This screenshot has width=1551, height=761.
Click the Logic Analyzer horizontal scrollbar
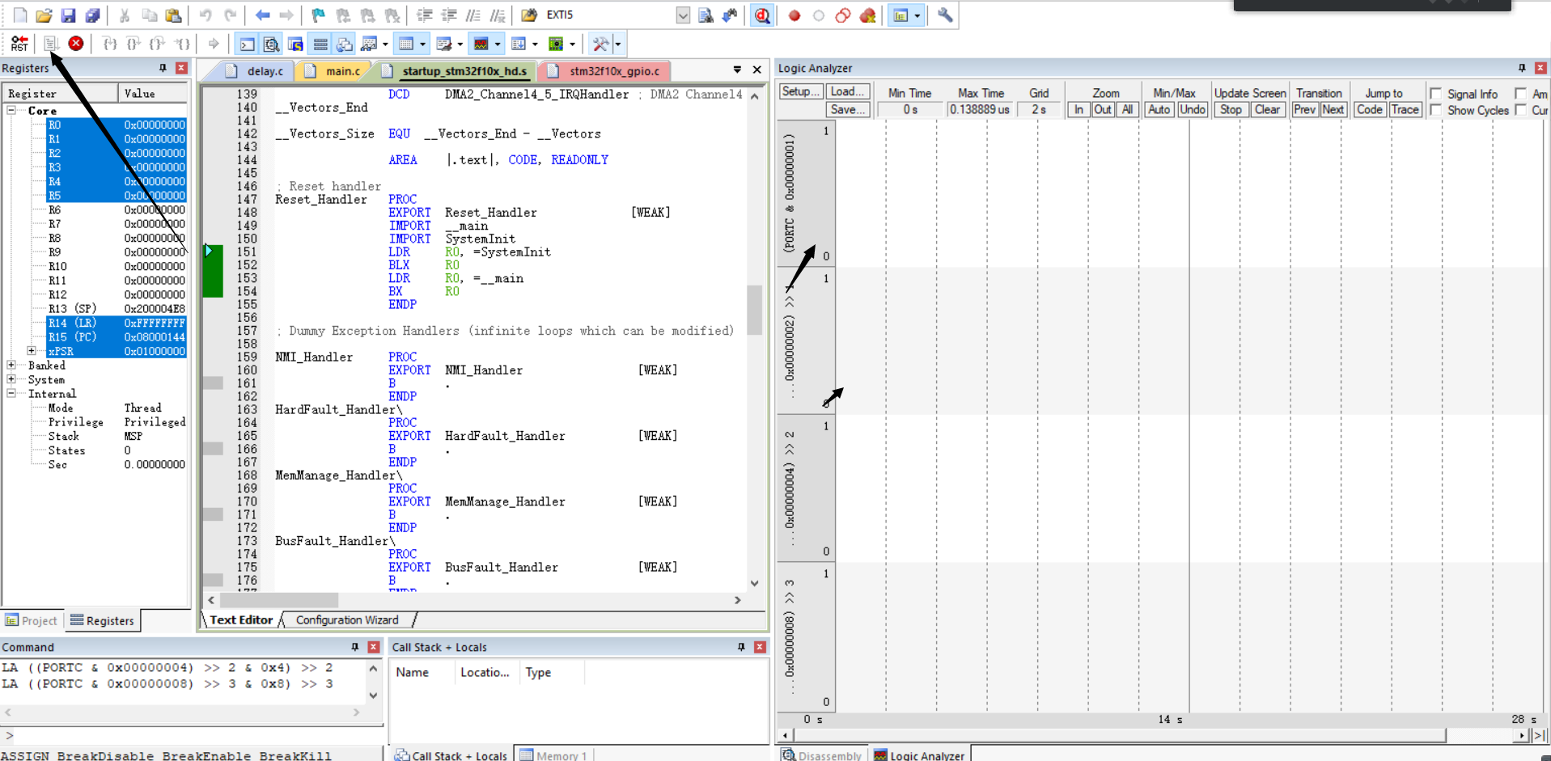coord(1120,735)
